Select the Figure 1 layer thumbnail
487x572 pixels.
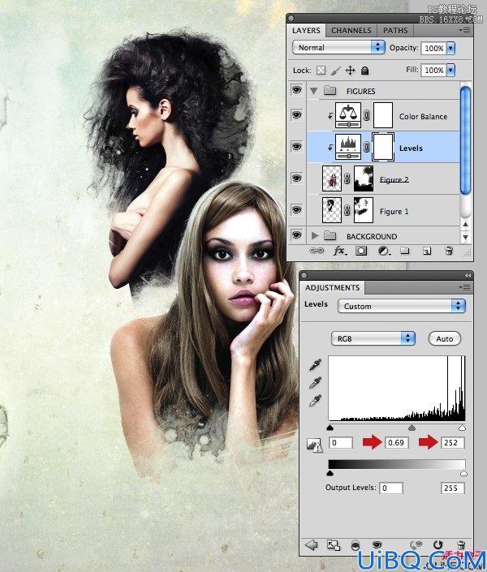click(x=332, y=210)
